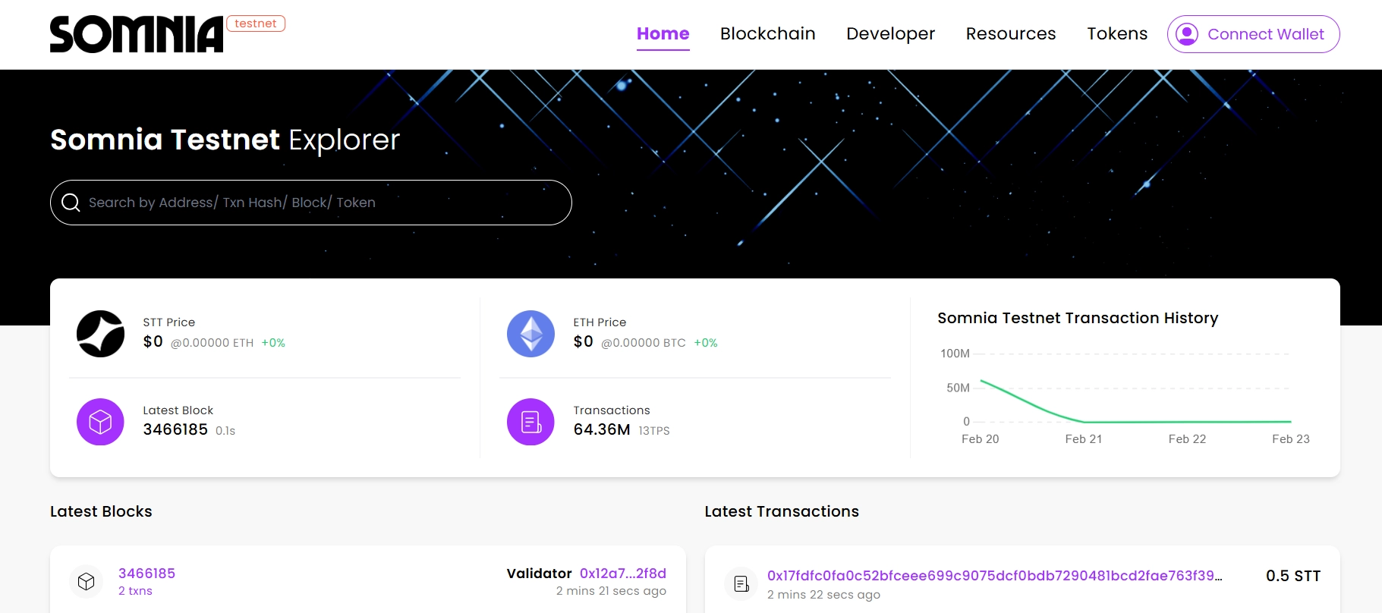
Task: Open the Tokens menu
Action: [1116, 33]
